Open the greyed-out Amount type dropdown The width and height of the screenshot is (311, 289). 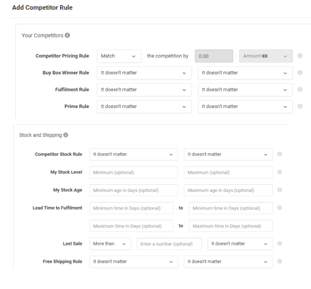(x=266, y=56)
